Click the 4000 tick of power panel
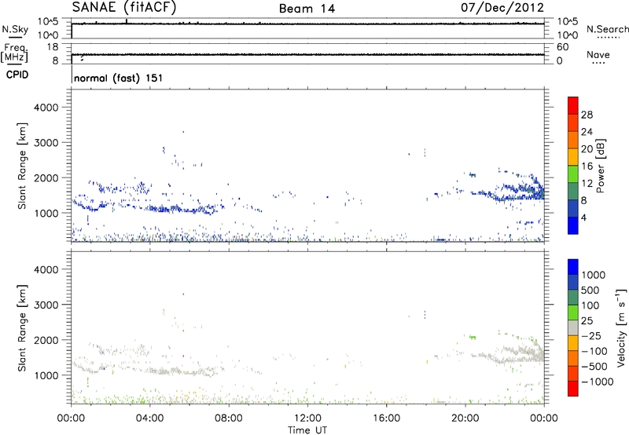Viewport: 629px width, 435px height. (46, 108)
